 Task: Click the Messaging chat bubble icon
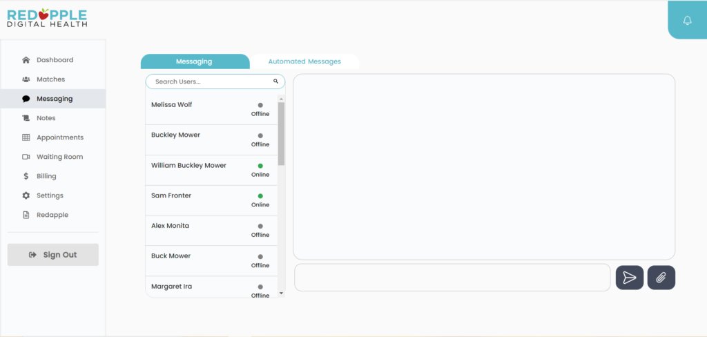coord(26,99)
